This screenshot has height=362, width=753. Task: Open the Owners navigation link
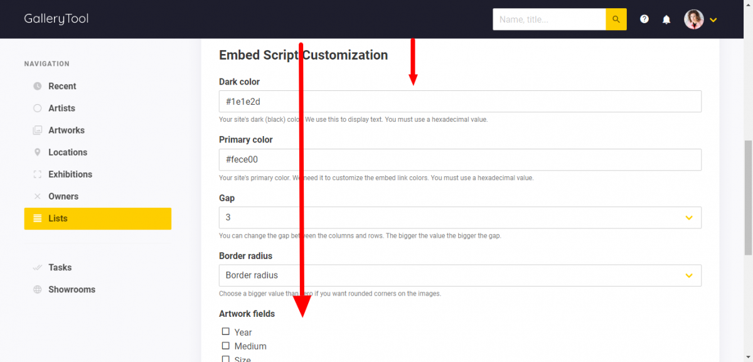(x=63, y=196)
